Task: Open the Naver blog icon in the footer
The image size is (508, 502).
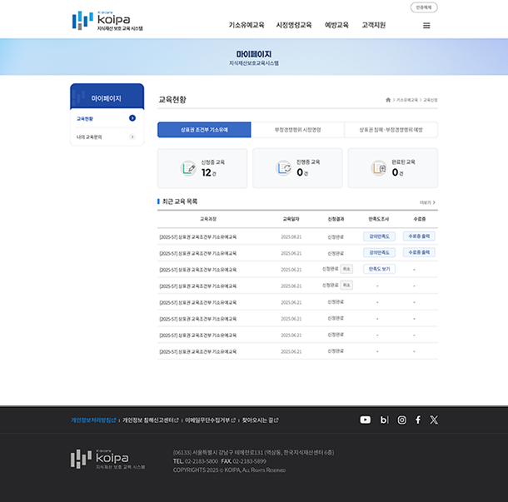Action: point(384,420)
